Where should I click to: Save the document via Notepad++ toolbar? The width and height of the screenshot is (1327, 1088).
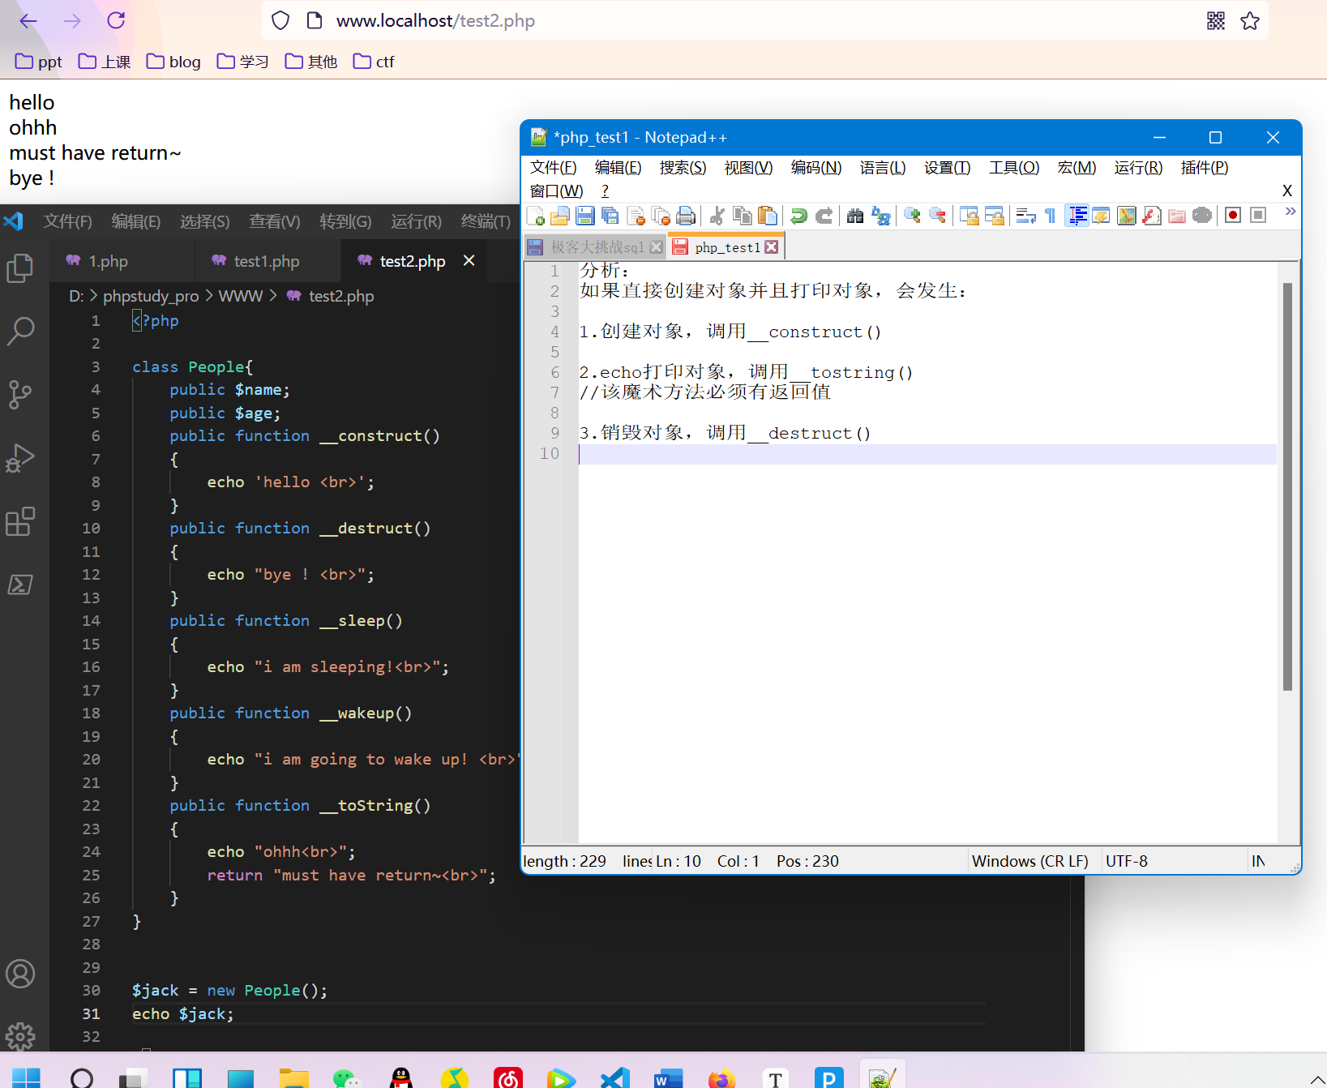click(x=585, y=215)
